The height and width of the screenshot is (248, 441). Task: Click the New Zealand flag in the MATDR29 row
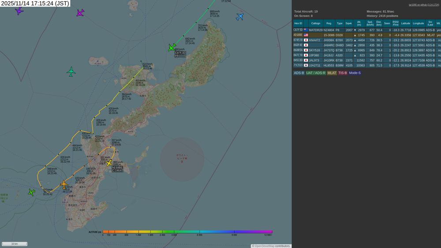pyautogui.click(x=306, y=30)
